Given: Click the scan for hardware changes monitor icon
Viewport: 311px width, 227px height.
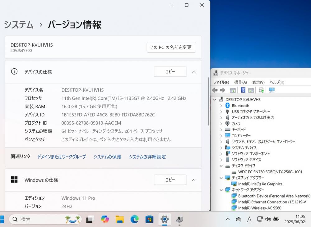Looking at the screenshot, I should click(272, 90).
